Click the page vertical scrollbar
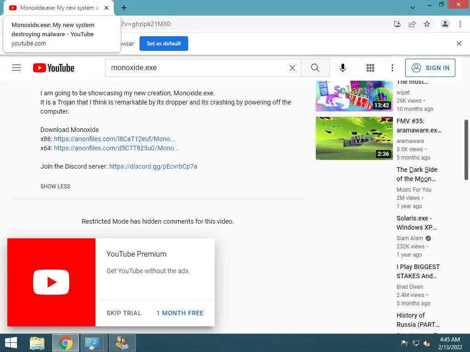Screen dimensions: 470x352 coord(466,150)
